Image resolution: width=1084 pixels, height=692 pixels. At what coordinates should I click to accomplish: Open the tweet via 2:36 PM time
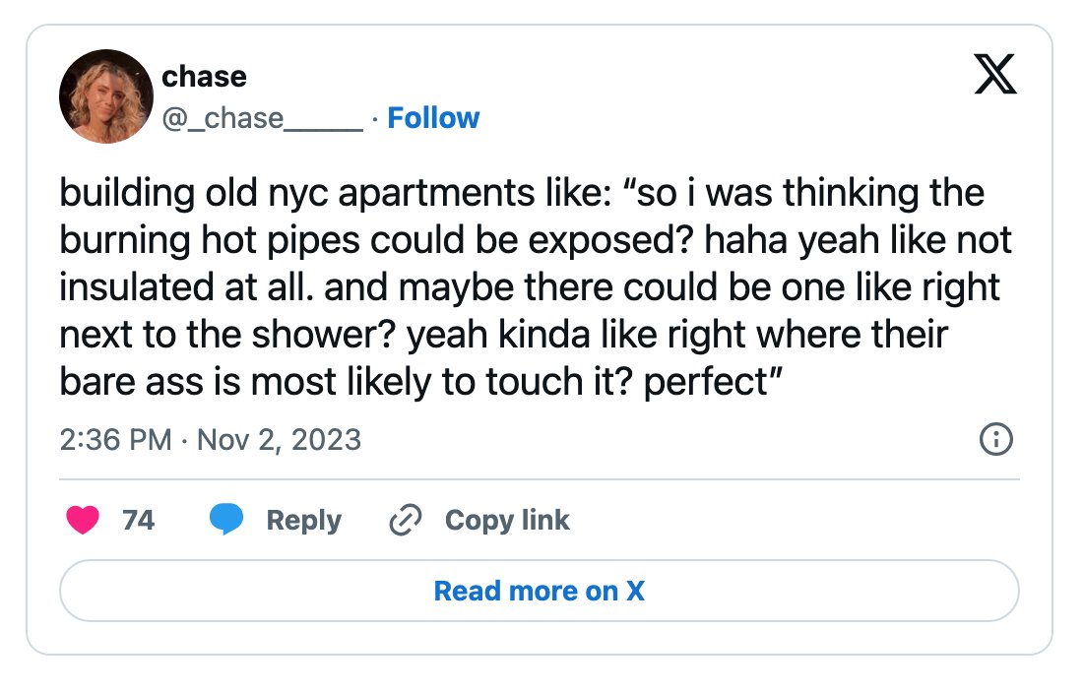(115, 440)
